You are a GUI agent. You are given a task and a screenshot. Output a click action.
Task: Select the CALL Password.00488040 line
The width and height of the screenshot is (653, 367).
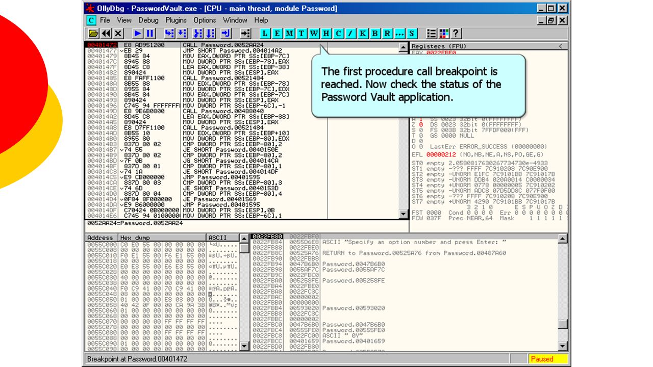(242, 111)
